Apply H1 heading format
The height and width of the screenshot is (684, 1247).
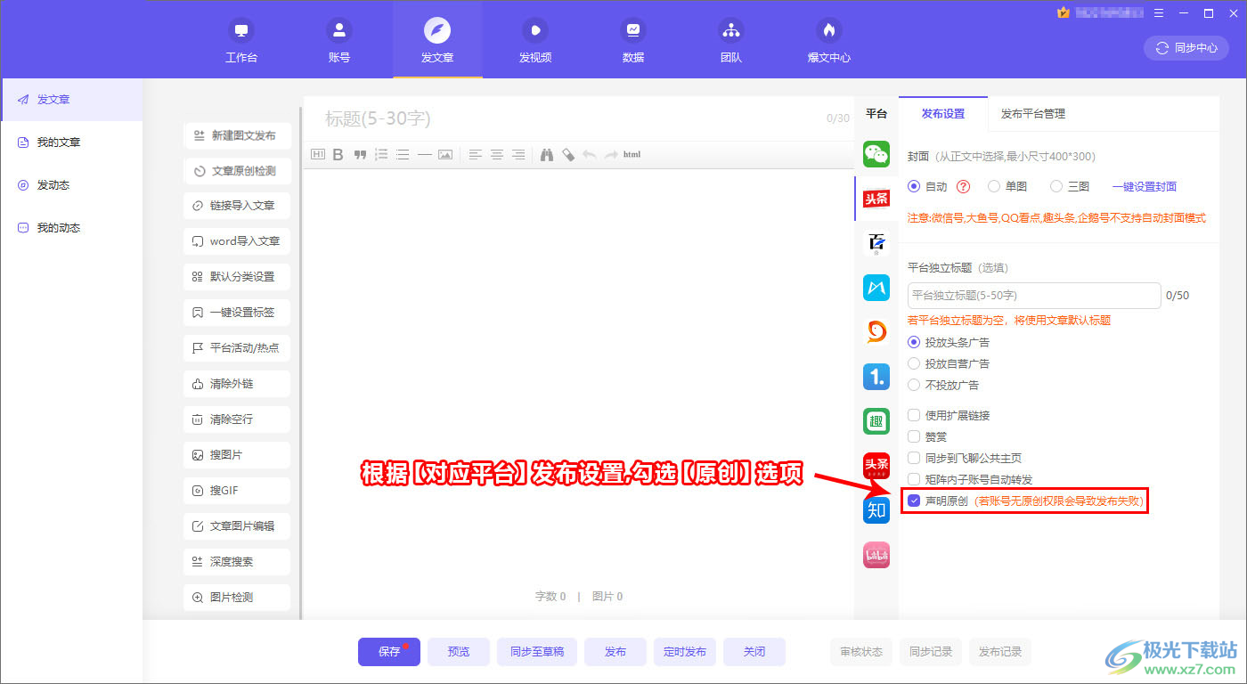pos(318,154)
